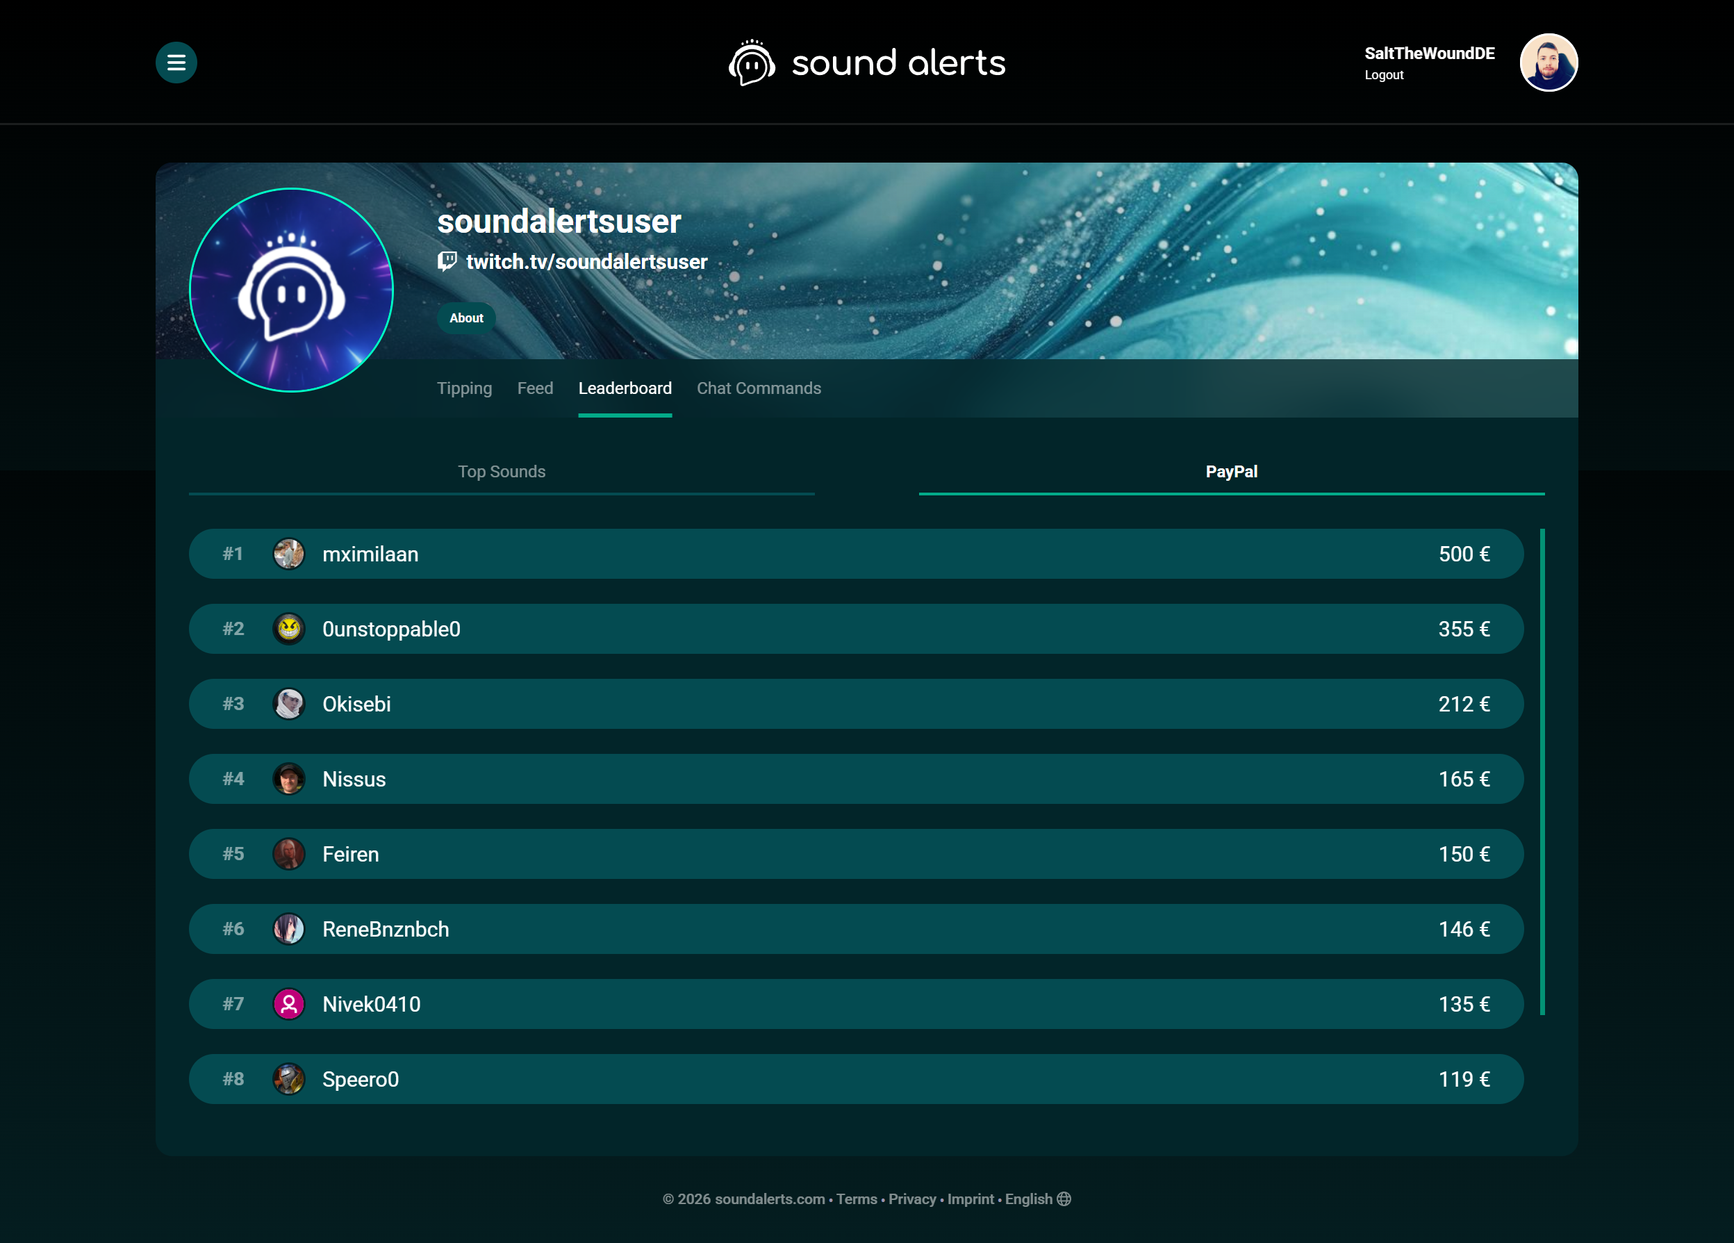Click the Logout link
Image resolution: width=1734 pixels, height=1243 pixels.
click(1384, 75)
